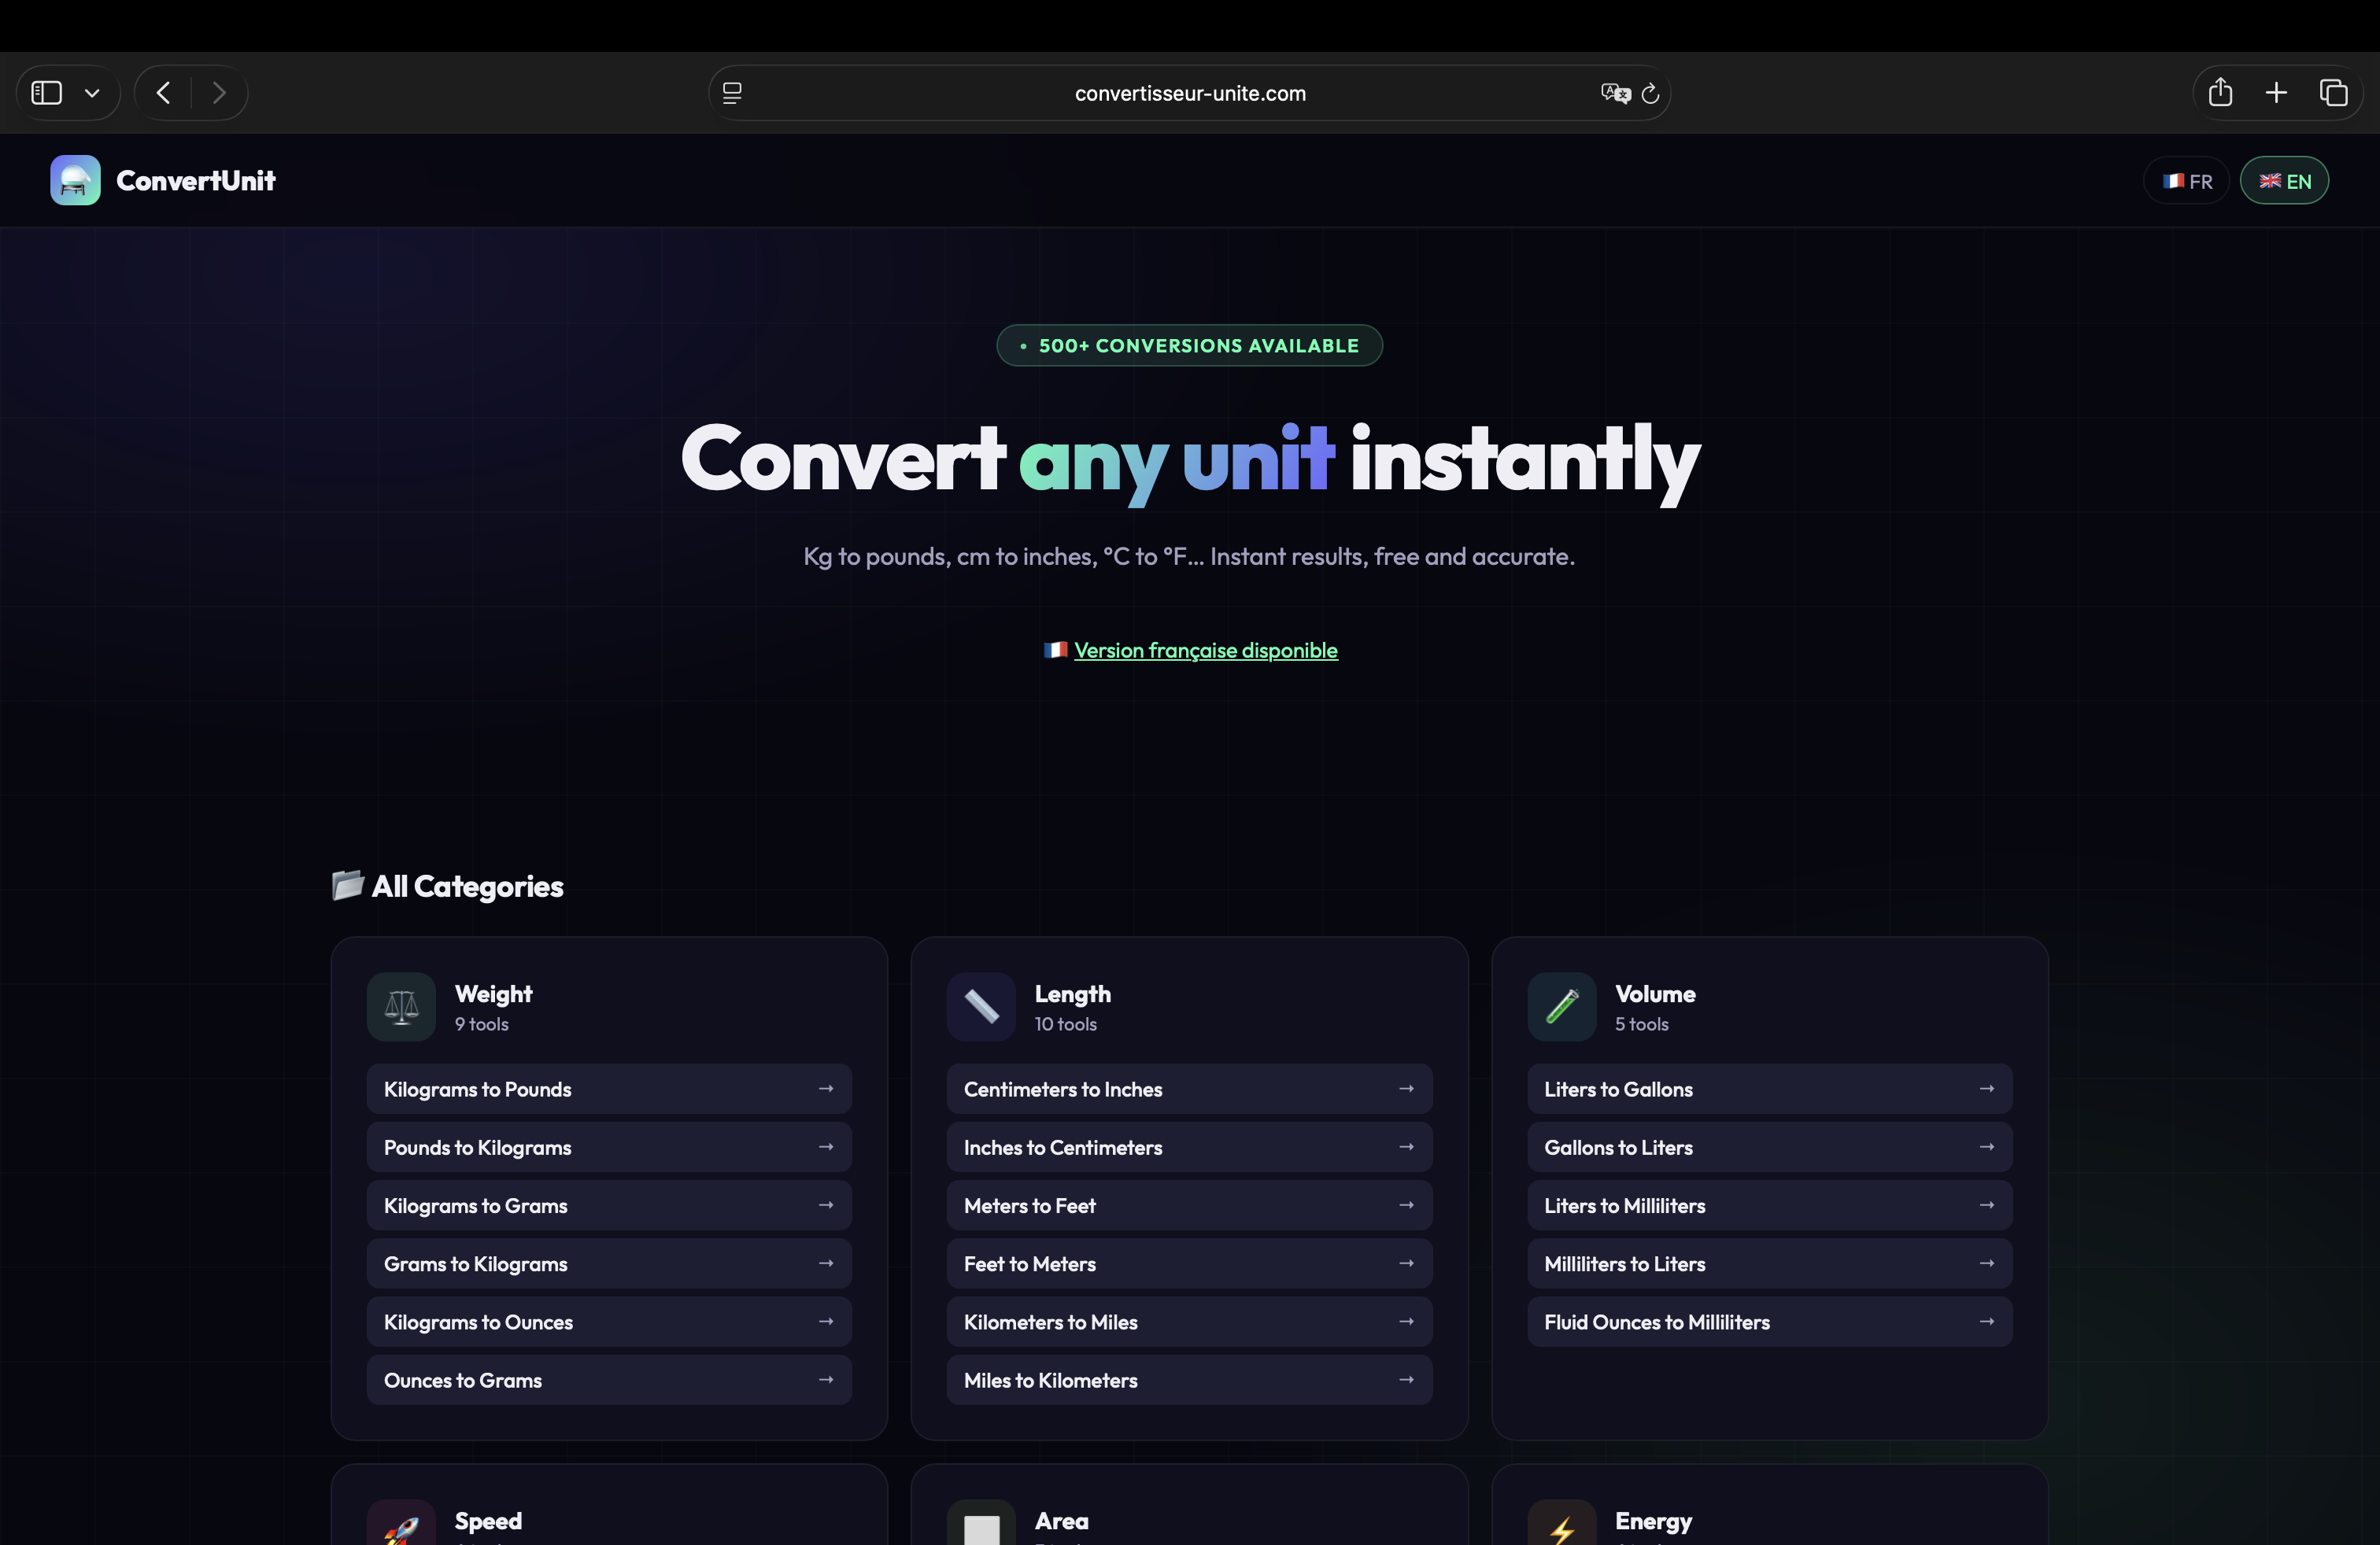Select the Weight category scales icon
The image size is (2380, 1545).
coord(401,1006)
